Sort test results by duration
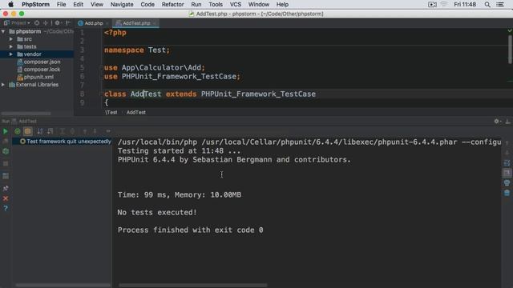 [50, 131]
